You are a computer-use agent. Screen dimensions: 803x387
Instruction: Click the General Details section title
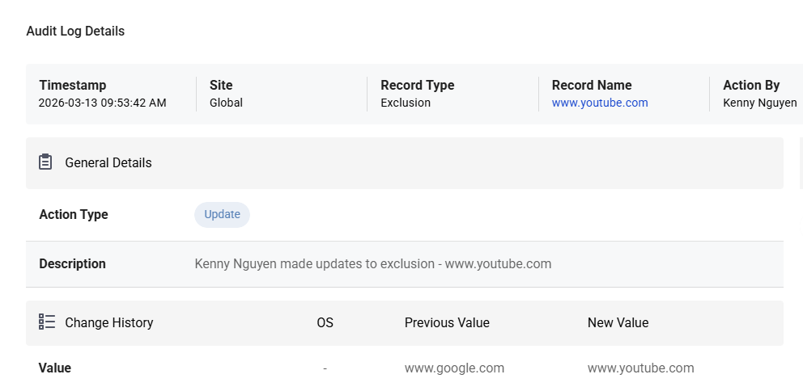pos(108,162)
